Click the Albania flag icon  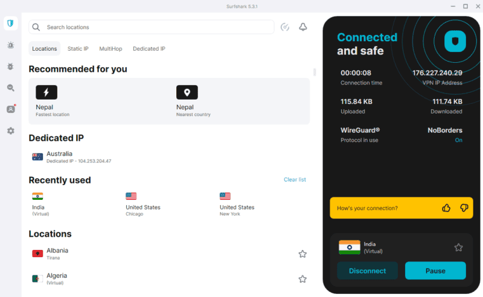[37, 254]
